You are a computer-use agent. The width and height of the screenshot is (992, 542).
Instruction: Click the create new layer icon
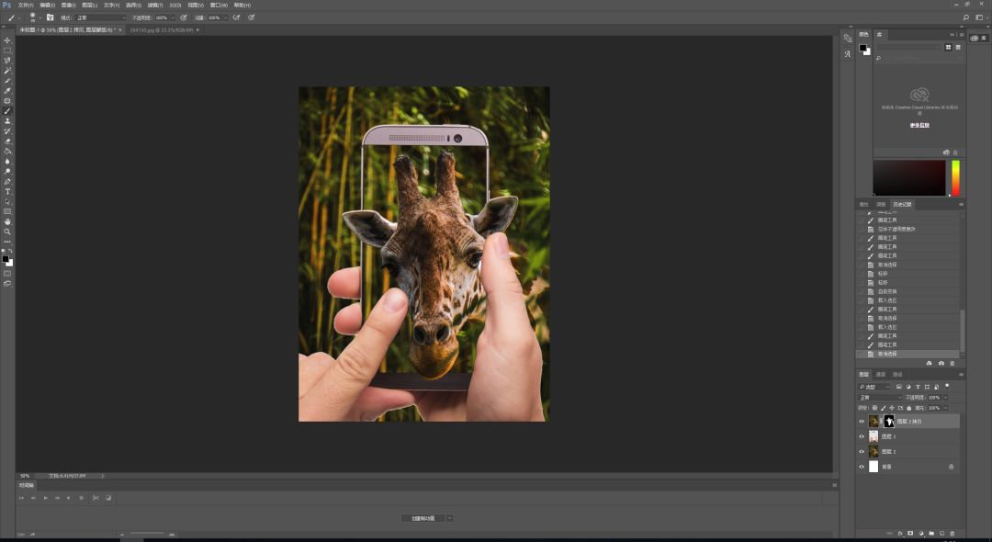941,533
